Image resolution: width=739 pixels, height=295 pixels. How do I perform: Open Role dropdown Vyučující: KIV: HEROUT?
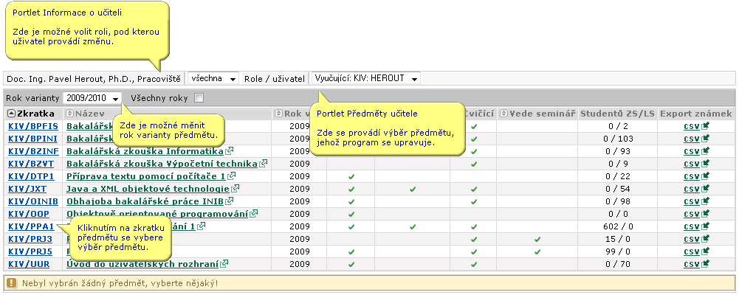point(365,79)
